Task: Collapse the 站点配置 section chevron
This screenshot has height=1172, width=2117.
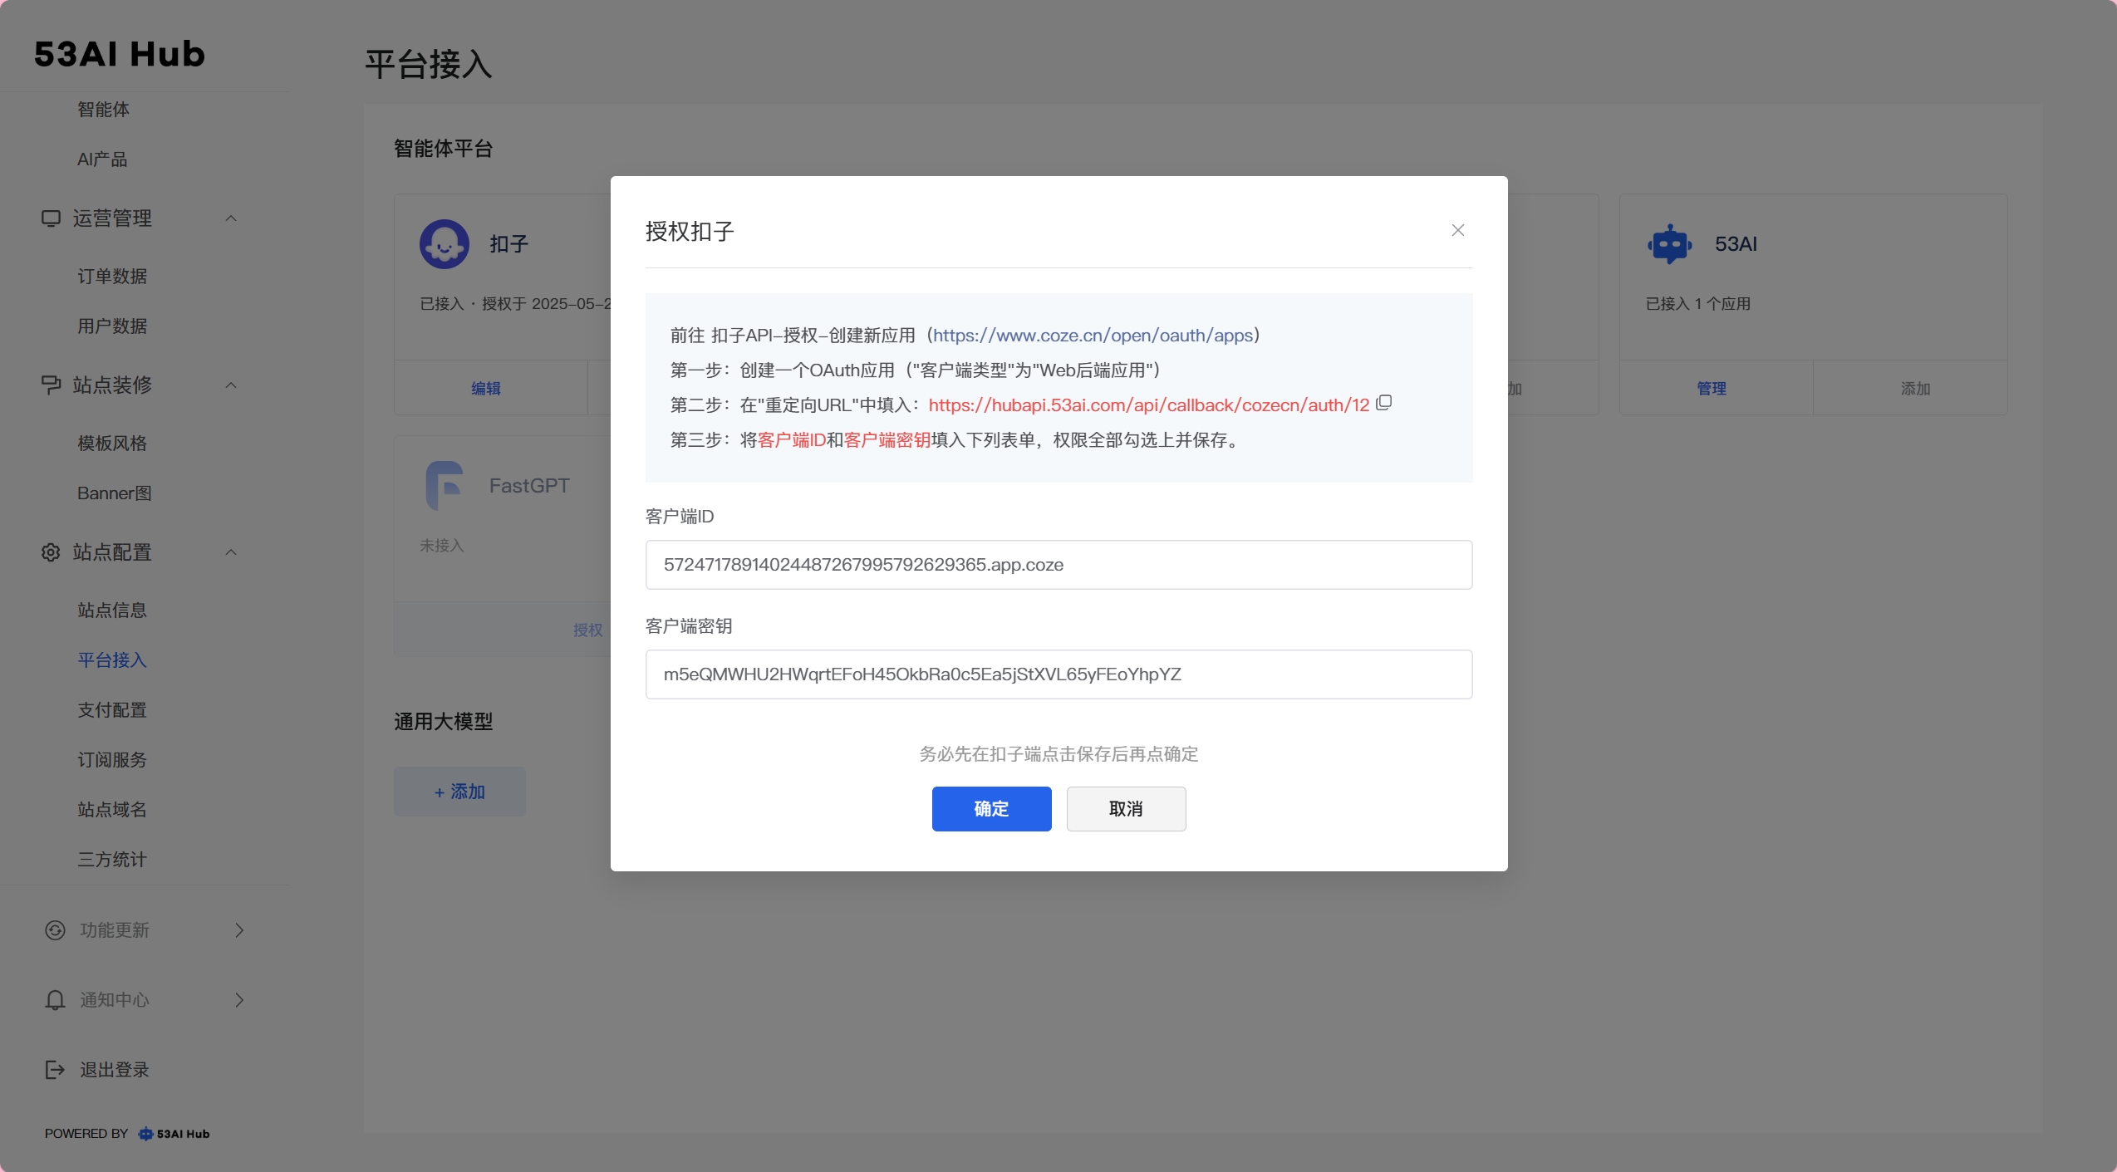Action: [x=231, y=552]
